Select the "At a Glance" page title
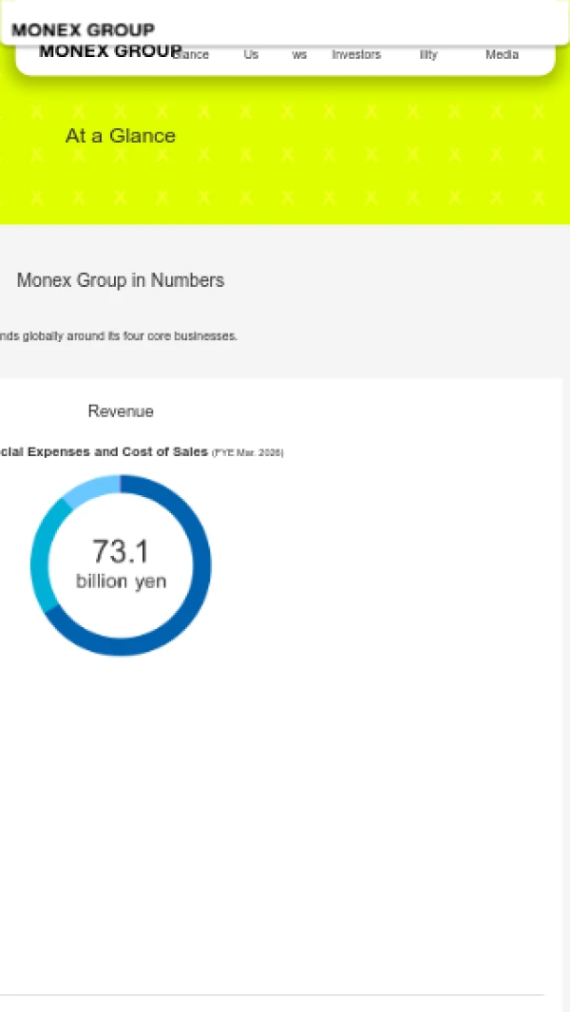 [x=120, y=136]
